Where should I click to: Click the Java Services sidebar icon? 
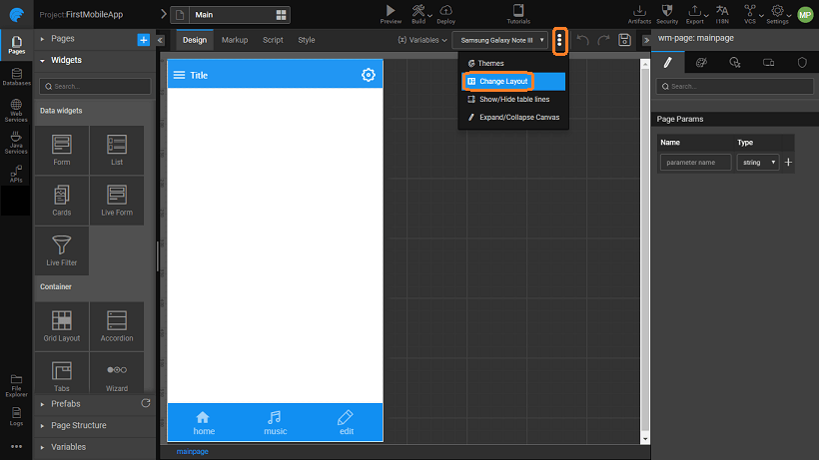point(16,145)
